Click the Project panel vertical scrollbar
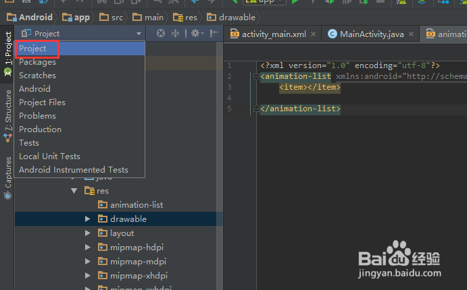This screenshot has height=290, width=467. coord(220,166)
